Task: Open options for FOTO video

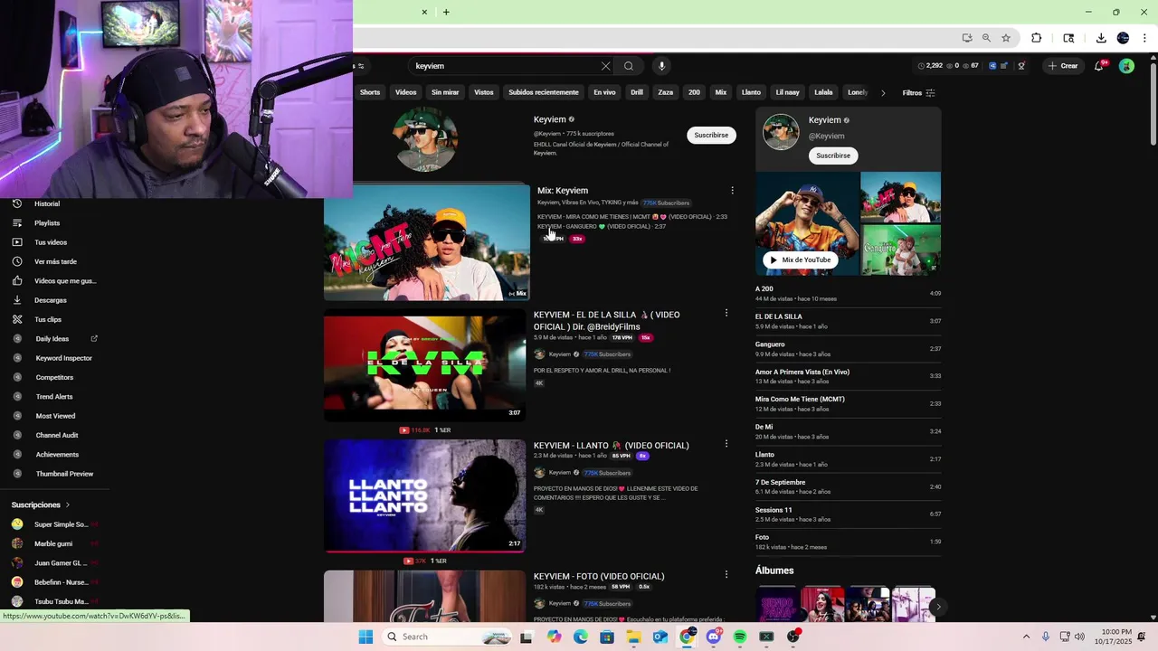Action: pyautogui.click(x=726, y=574)
